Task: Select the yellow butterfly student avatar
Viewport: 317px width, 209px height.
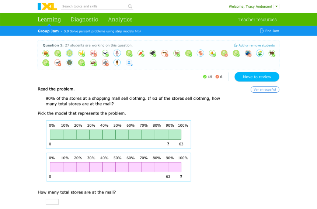Action: pos(81,53)
